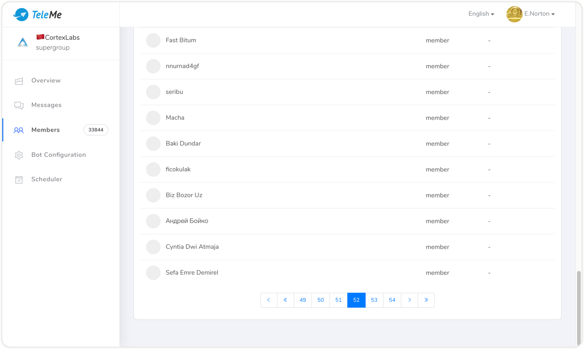The image size is (584, 349).
Task: Click the Scheduler calendar icon
Action: (x=19, y=179)
